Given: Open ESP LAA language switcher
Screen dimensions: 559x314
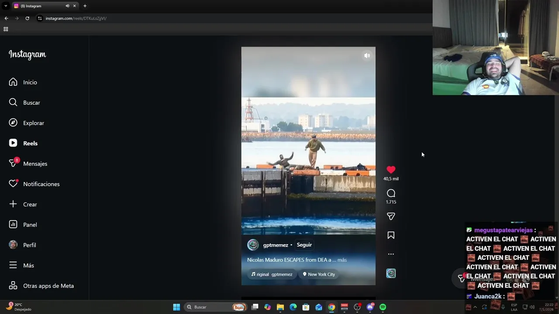Looking at the screenshot, I should pyautogui.click(x=514, y=307).
